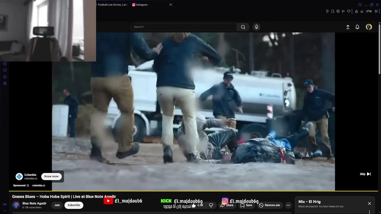Open the columbia.cz link beside Sponsored
381x214 pixels.
coord(39,185)
